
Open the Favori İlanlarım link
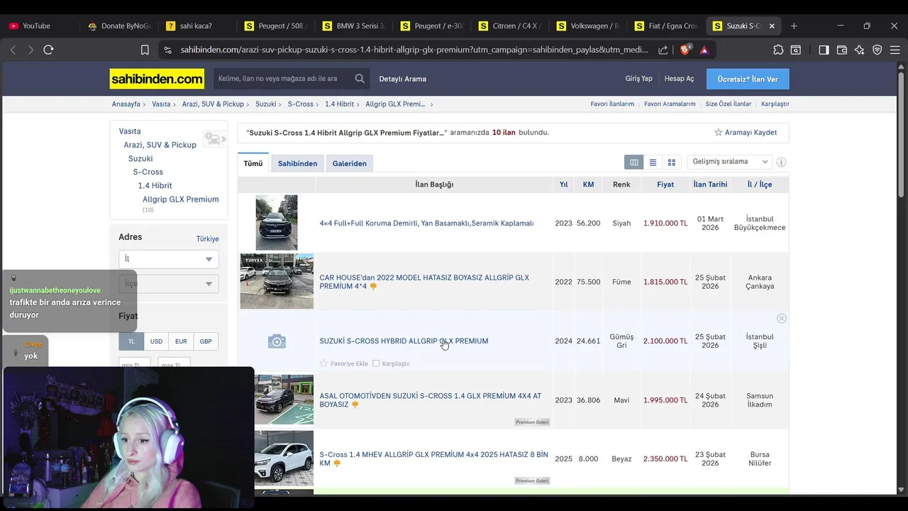coord(612,104)
